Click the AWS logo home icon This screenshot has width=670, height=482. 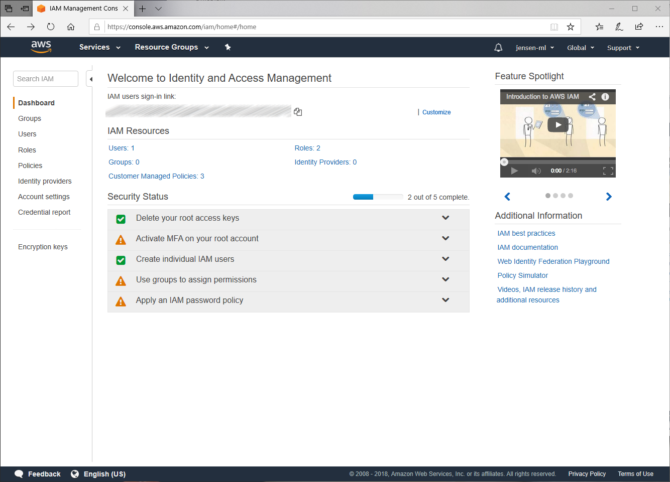[41, 47]
